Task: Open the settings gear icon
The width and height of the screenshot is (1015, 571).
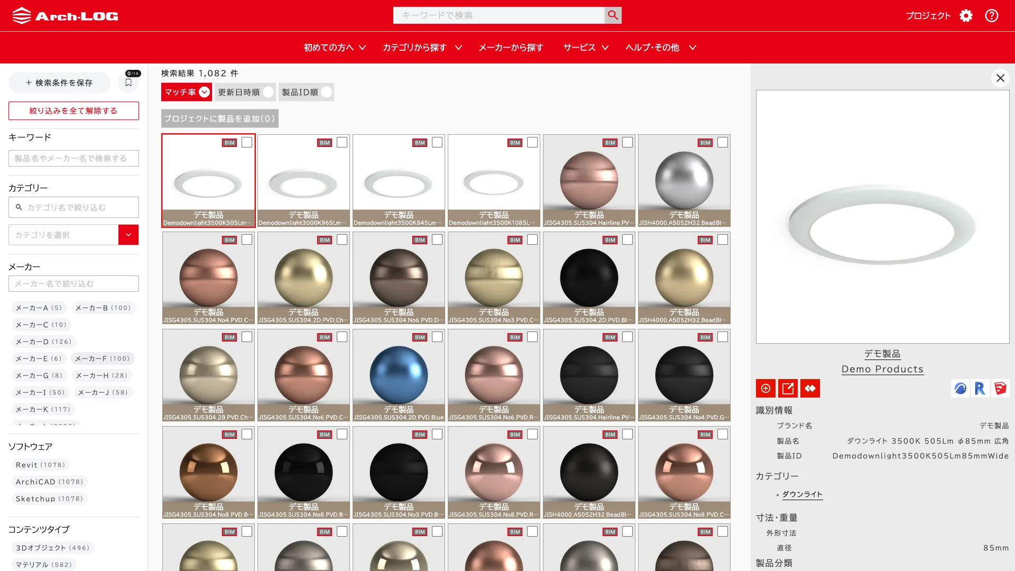Action: pos(966,16)
